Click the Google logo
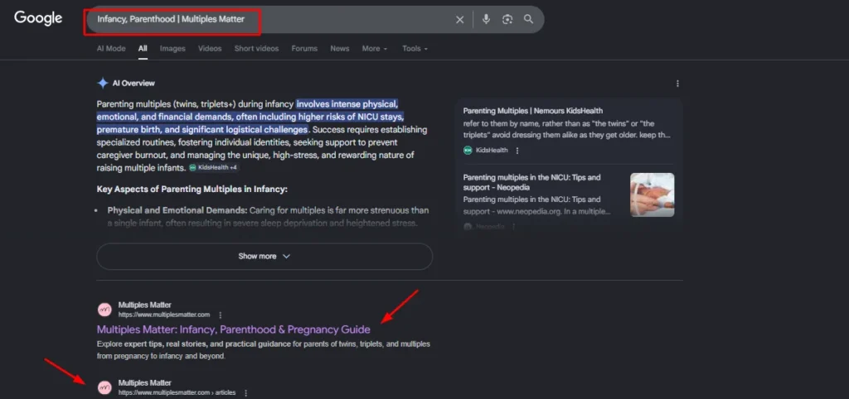 tap(38, 18)
